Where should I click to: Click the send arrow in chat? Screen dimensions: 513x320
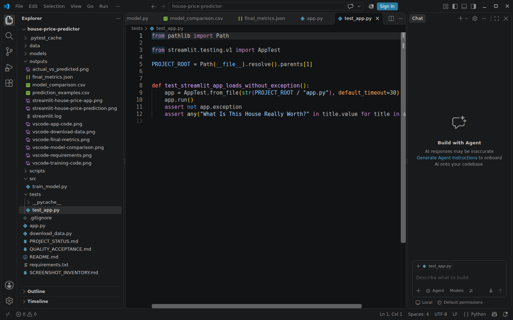pyautogui.click(x=500, y=291)
